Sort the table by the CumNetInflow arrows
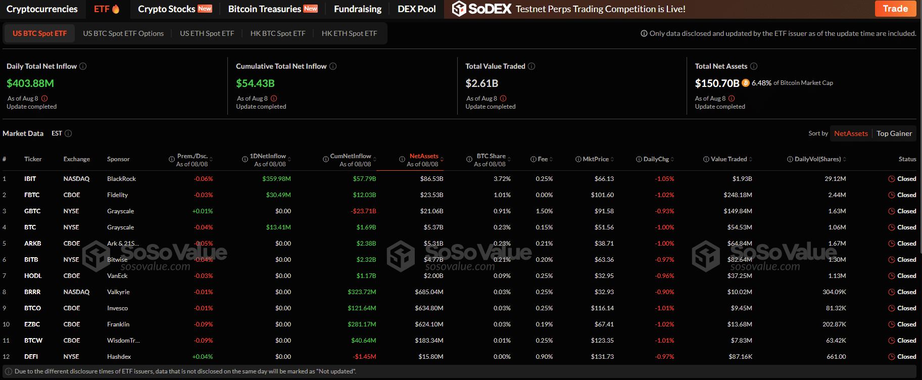 click(375, 159)
